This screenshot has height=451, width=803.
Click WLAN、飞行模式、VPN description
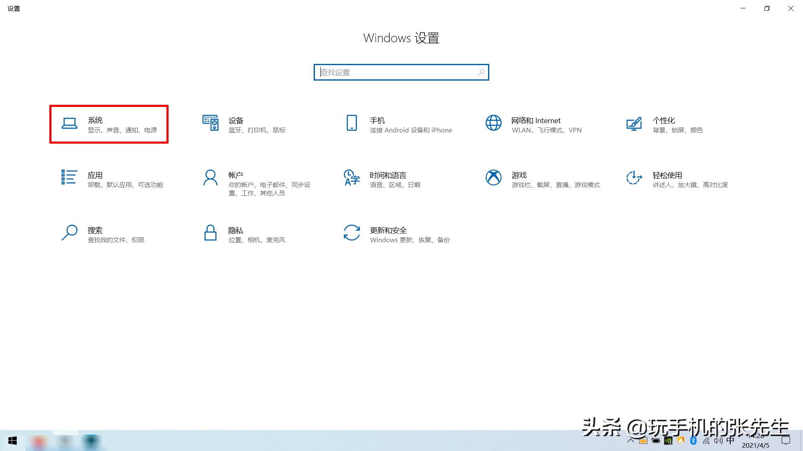tap(547, 130)
